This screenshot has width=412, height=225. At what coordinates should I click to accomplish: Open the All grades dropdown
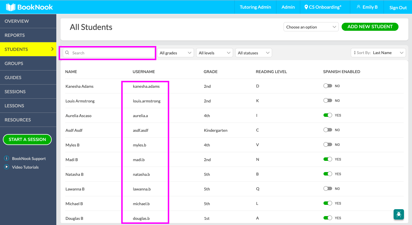point(175,53)
